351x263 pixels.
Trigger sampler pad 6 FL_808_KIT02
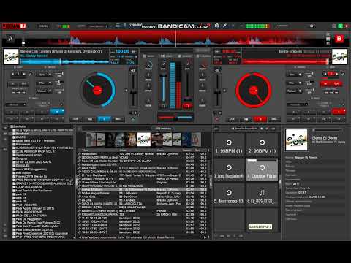click(262, 196)
